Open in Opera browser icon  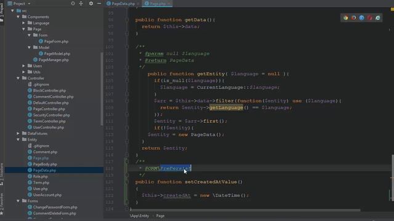click(x=369, y=18)
